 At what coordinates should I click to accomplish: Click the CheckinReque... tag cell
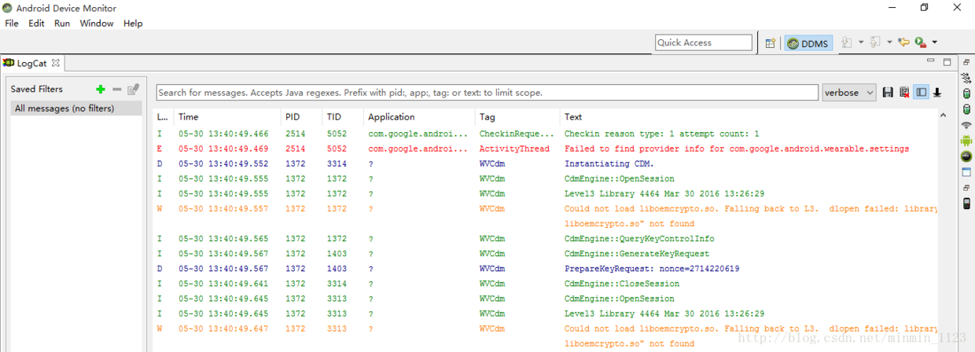click(x=517, y=134)
